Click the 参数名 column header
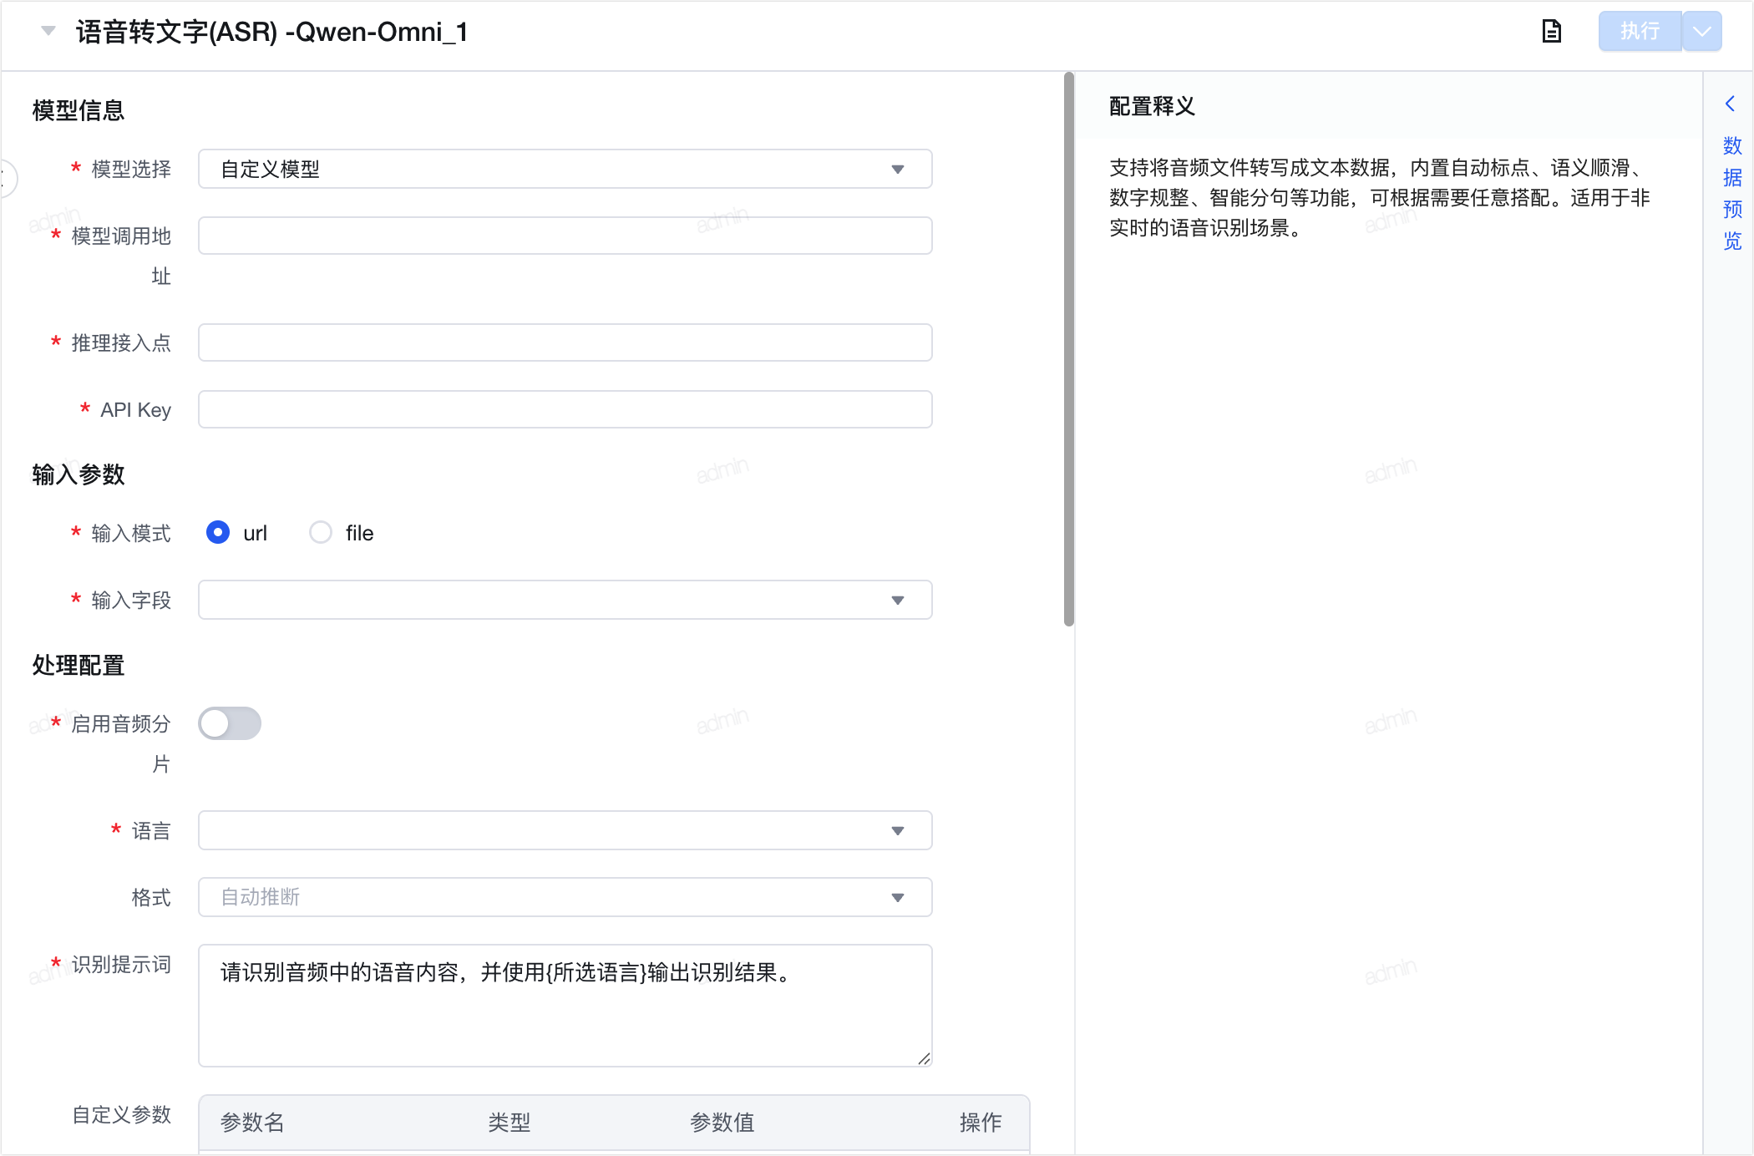This screenshot has height=1156, width=1754. pos(252,1122)
